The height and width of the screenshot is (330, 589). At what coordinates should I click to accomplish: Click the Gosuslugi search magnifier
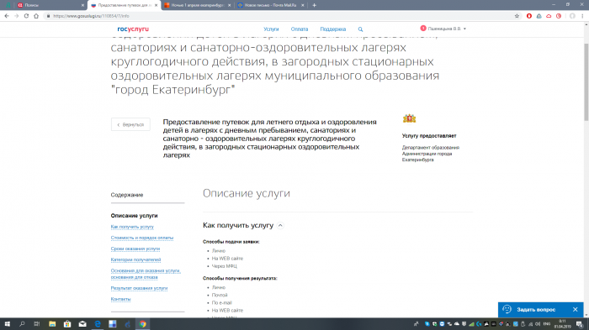[360, 29]
